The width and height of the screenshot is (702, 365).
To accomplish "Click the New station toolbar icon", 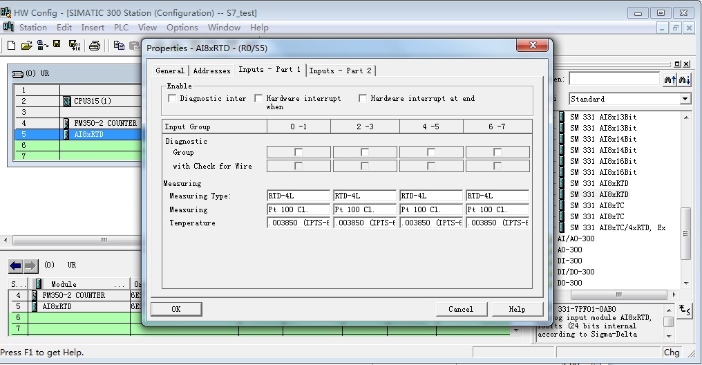I will point(12,45).
